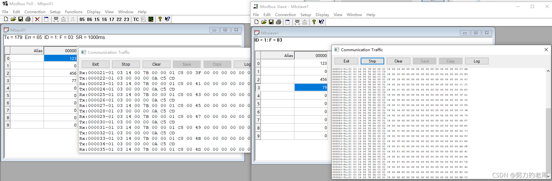Open the Setup menu in Modbus Slave

pyautogui.click(x=306, y=14)
